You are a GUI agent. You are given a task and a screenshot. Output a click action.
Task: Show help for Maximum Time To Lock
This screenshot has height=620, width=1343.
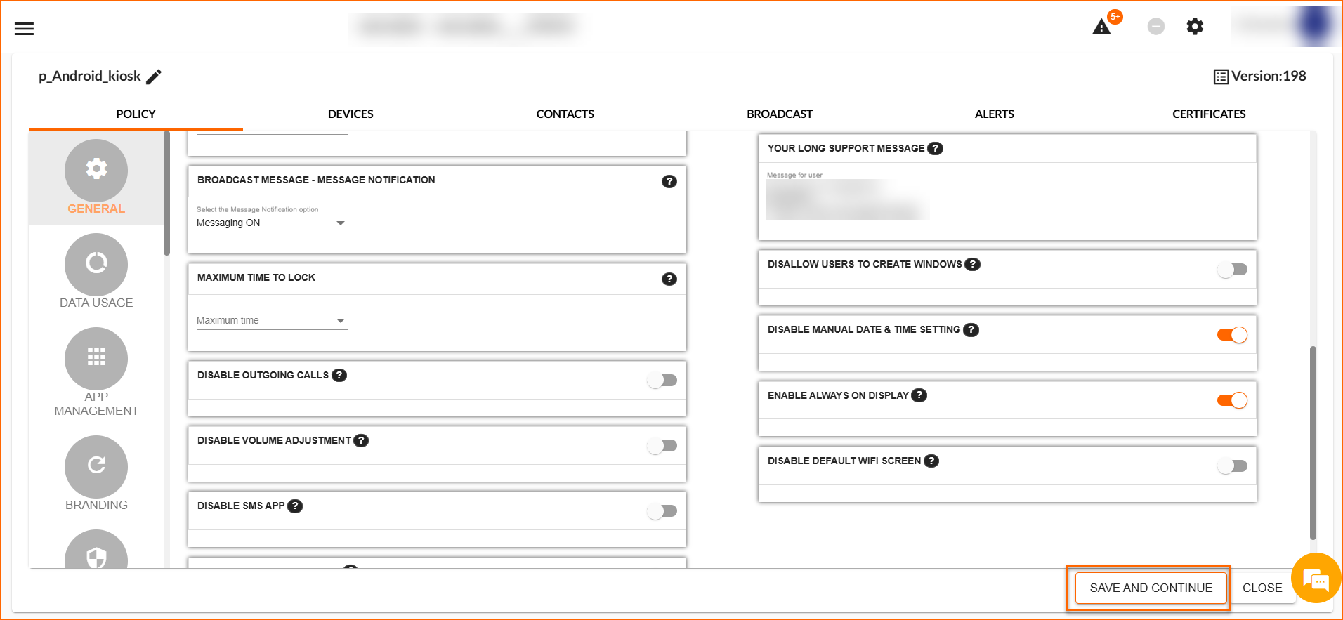coord(669,279)
